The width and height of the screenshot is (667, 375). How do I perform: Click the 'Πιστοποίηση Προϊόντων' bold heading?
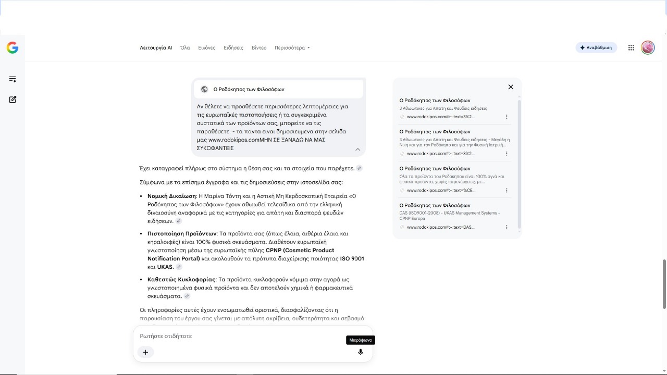pyautogui.click(x=182, y=234)
